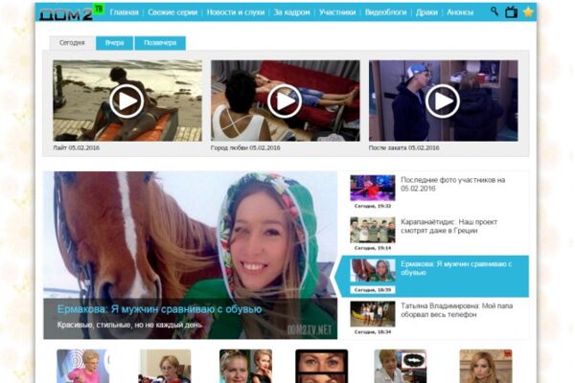Select the Сегодня tab
Viewport: 575px width, 383px height.
[72, 43]
